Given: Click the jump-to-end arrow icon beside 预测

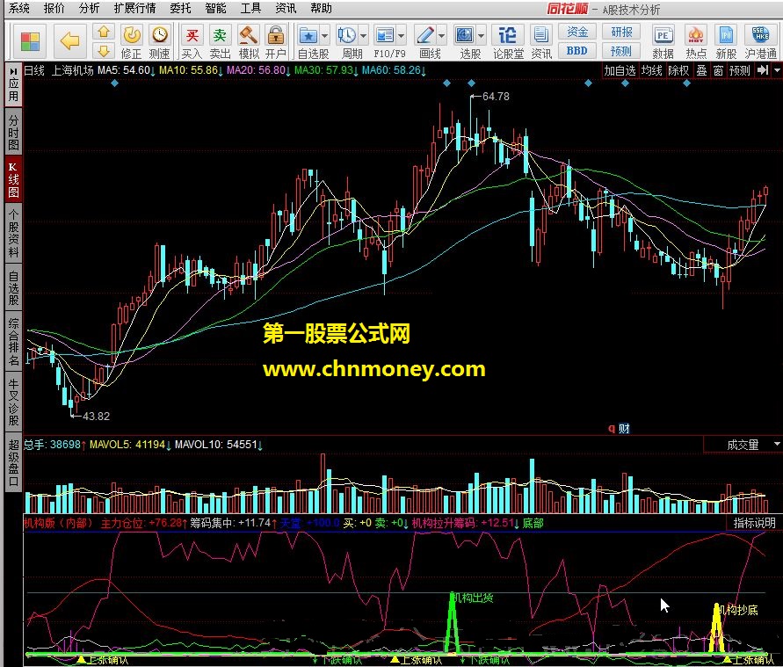Looking at the screenshot, I should tap(763, 70).
